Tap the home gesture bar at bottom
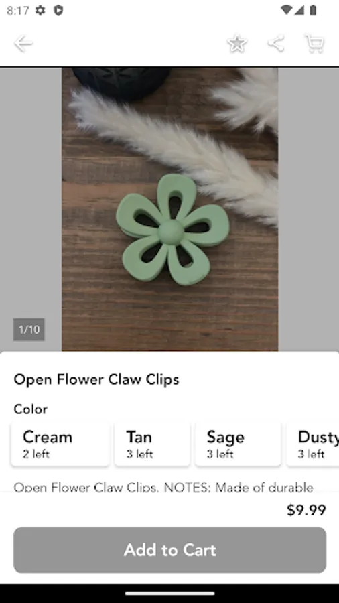 pos(169,594)
